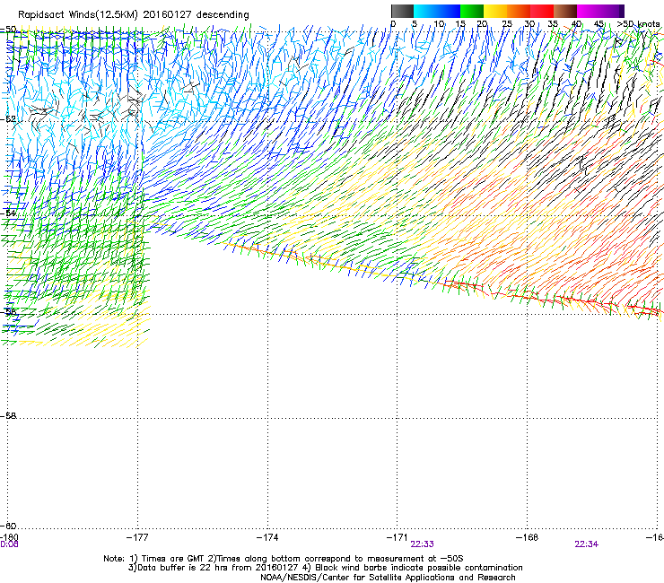Click the purple '22:33' time stamp

422,544
